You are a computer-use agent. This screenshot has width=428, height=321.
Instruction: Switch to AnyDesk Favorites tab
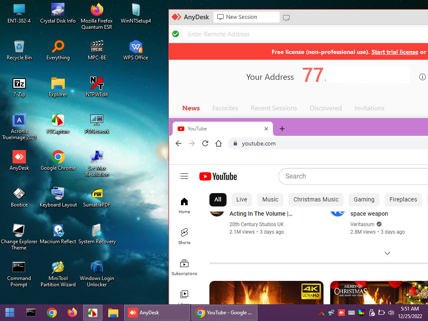pyautogui.click(x=225, y=108)
